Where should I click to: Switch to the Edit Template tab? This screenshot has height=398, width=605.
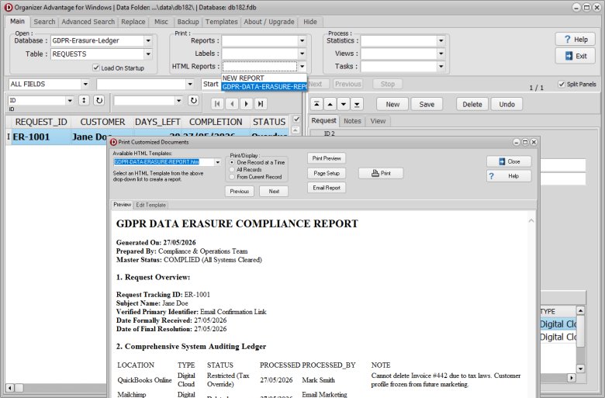pos(151,205)
